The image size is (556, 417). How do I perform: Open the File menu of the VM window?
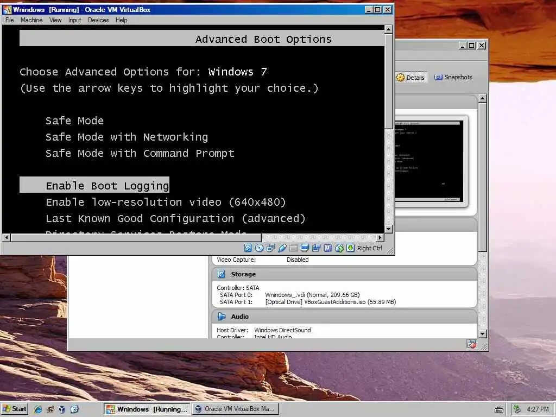click(10, 20)
